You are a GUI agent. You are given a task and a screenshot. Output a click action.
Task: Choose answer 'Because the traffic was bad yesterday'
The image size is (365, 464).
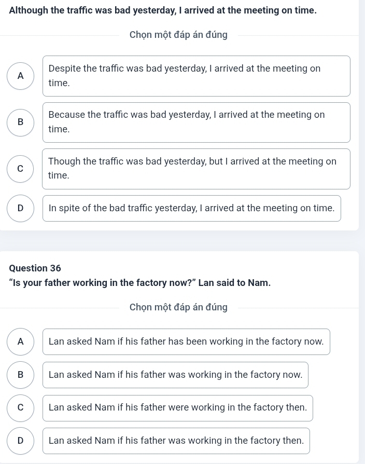(196, 122)
